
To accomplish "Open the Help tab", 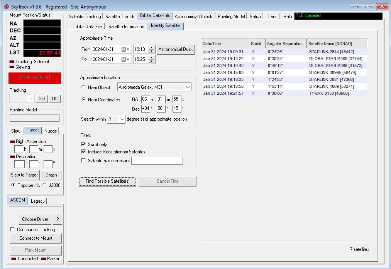I will pos(287,17).
